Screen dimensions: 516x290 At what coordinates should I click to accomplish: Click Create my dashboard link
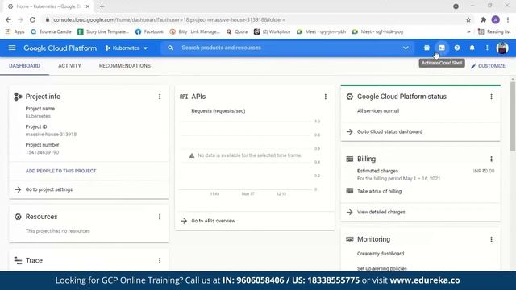(x=381, y=254)
